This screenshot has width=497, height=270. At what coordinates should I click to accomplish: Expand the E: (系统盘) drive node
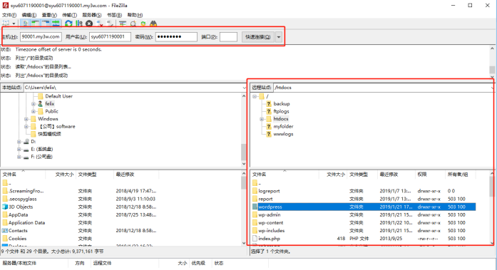click(19, 149)
